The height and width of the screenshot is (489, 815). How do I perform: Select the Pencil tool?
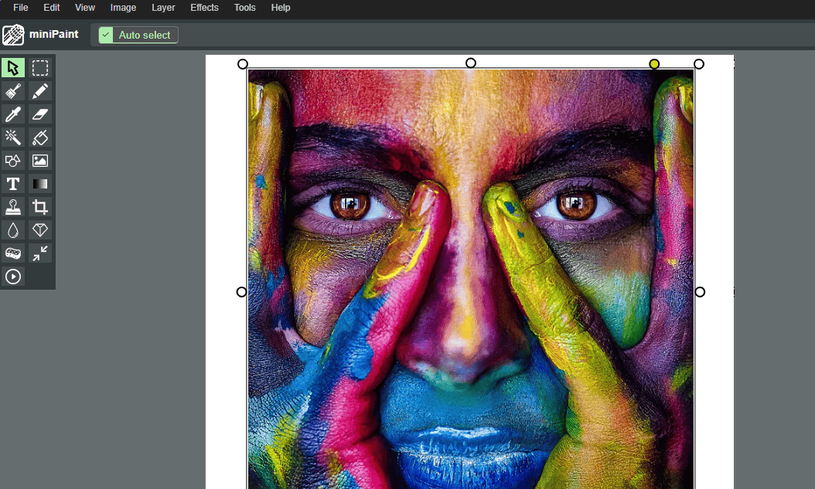[x=40, y=91]
